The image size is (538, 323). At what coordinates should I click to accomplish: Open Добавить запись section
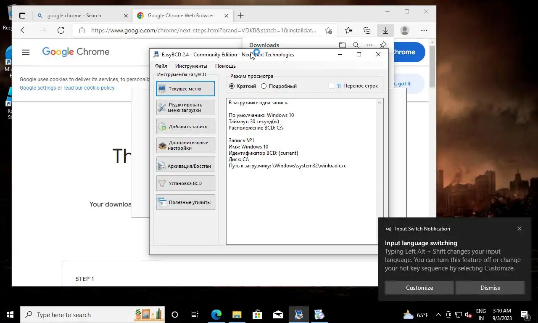(x=186, y=127)
